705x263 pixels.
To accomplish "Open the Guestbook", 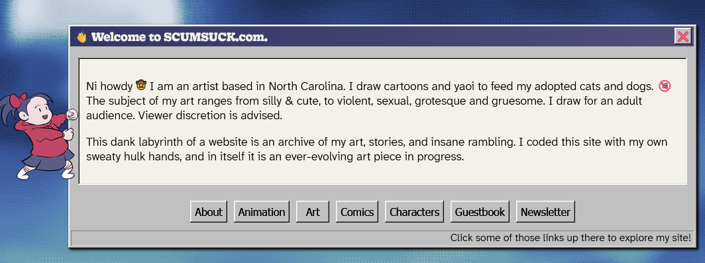I will (x=480, y=212).
